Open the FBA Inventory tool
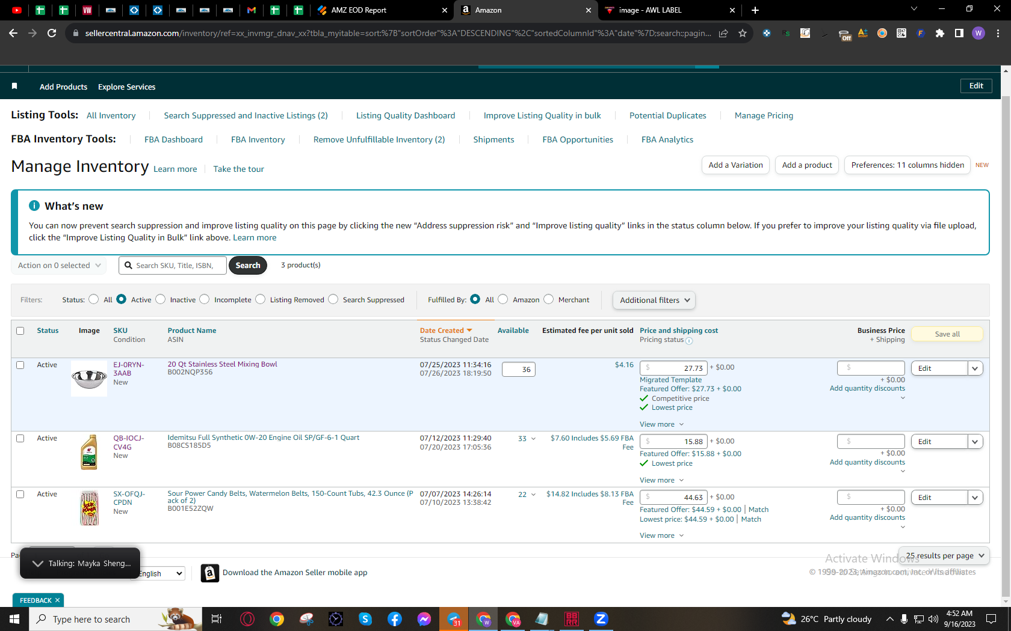The width and height of the screenshot is (1011, 631). point(258,139)
